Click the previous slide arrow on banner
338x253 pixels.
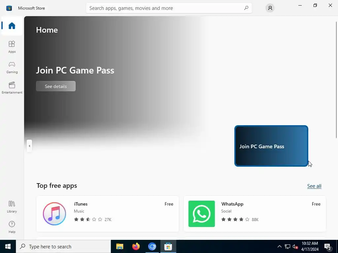pos(29,146)
